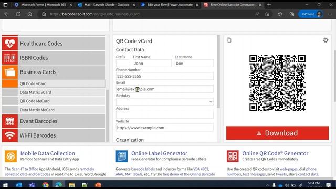Click the Last Name field containing Doe

(194, 63)
